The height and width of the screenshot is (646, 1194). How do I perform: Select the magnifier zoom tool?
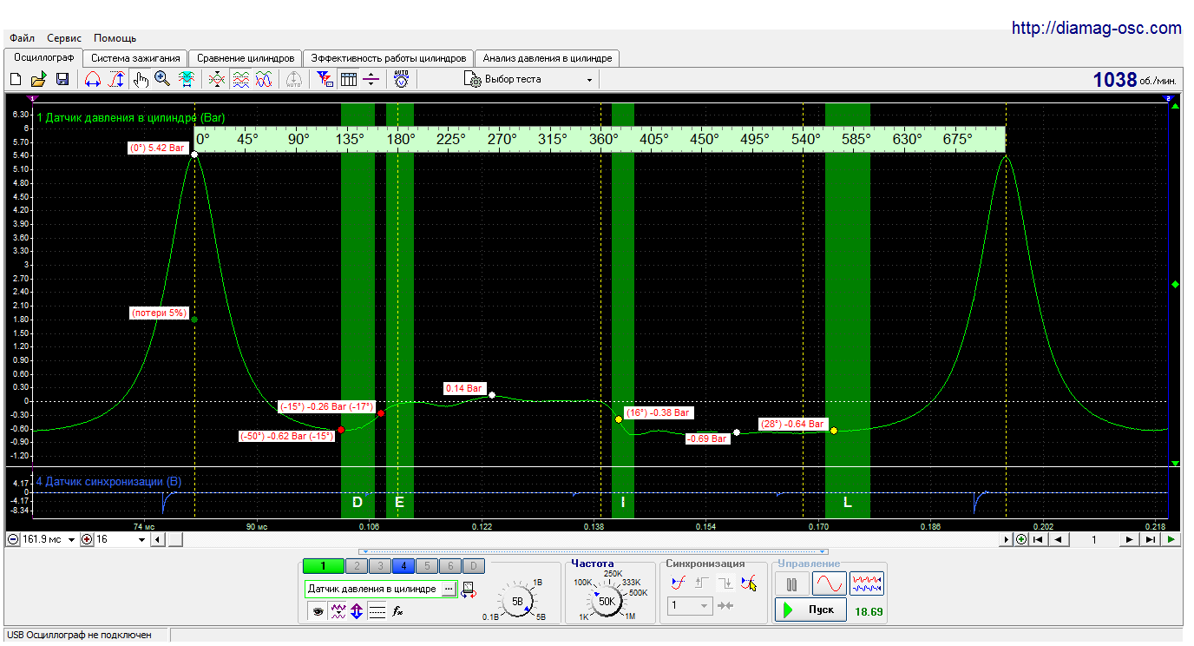click(162, 79)
